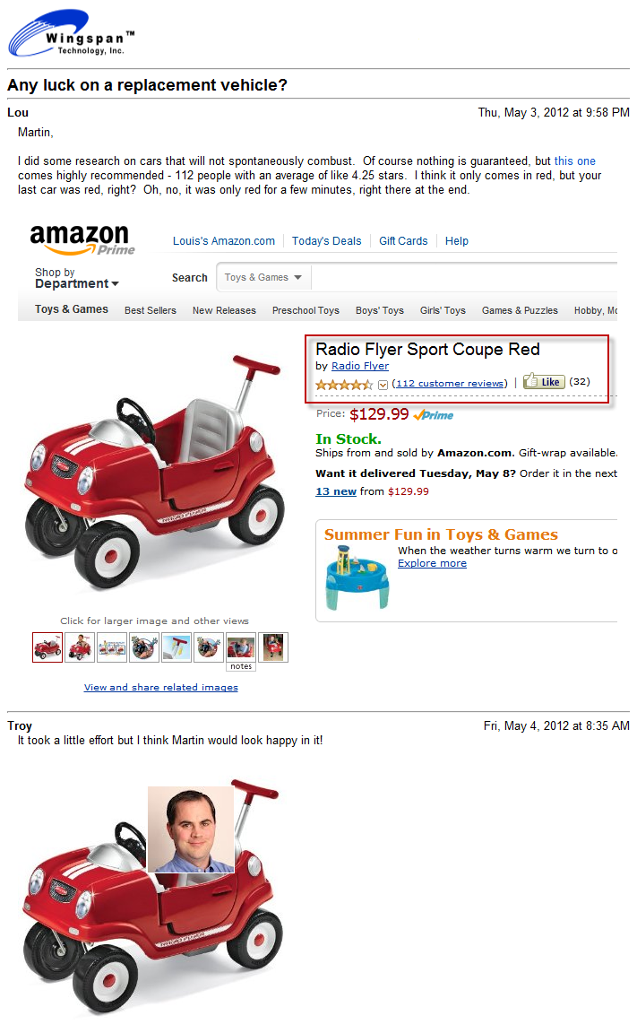Select the push handle close-up thumbnail
Screen dimensions: 637x1033
(176, 647)
